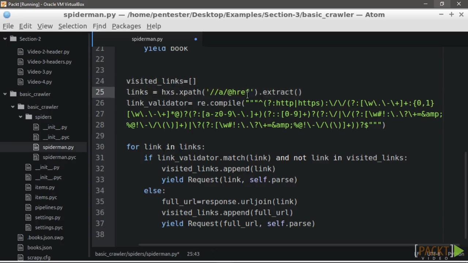Screen dimensions: 468x263
Task: Click the file icon of items.py
Action: pos(29,187)
